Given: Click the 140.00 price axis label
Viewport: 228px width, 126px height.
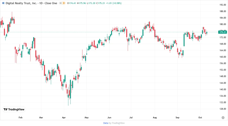Looking at the screenshot, I should pos(223,89).
